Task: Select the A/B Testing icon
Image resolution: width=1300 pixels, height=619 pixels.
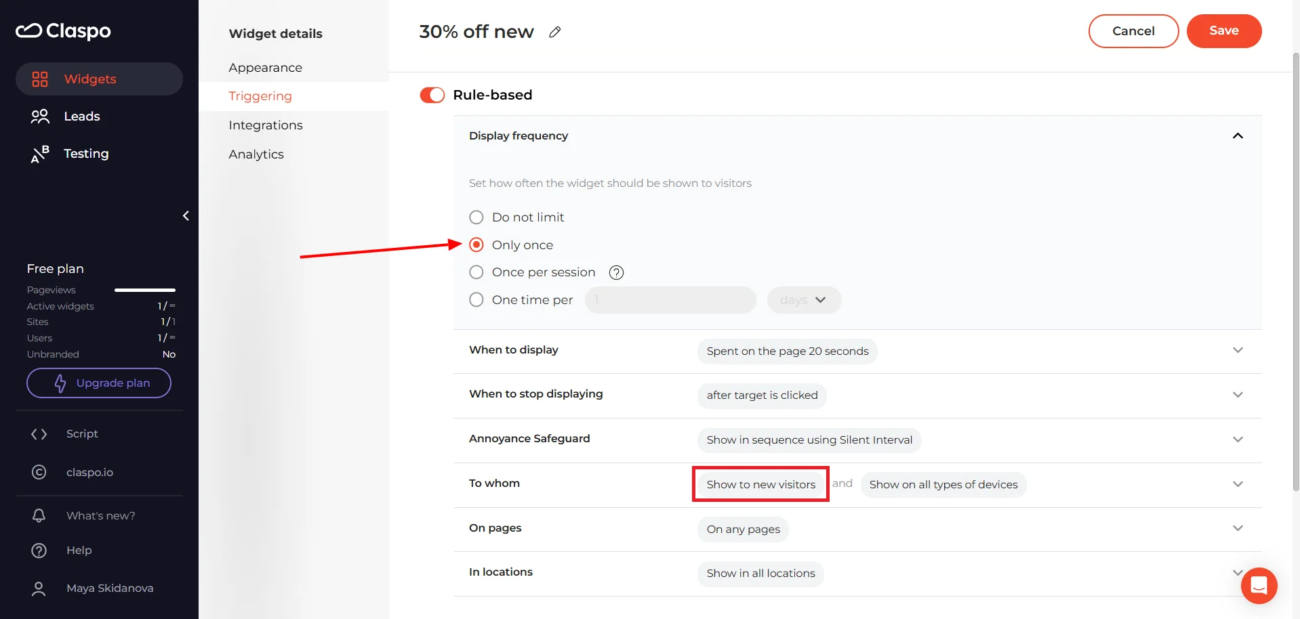Action: coord(40,154)
